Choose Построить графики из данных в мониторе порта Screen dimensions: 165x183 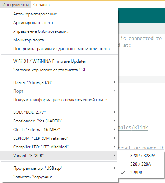click(x=59, y=49)
